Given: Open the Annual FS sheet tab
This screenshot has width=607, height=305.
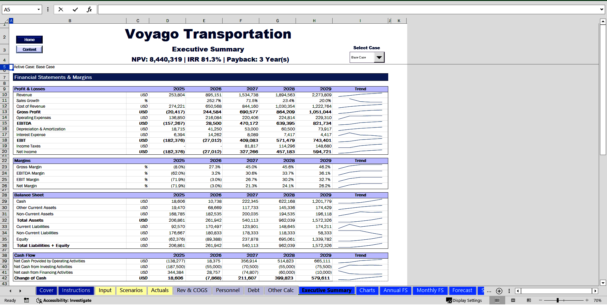Looking at the screenshot, I should click(395, 290).
